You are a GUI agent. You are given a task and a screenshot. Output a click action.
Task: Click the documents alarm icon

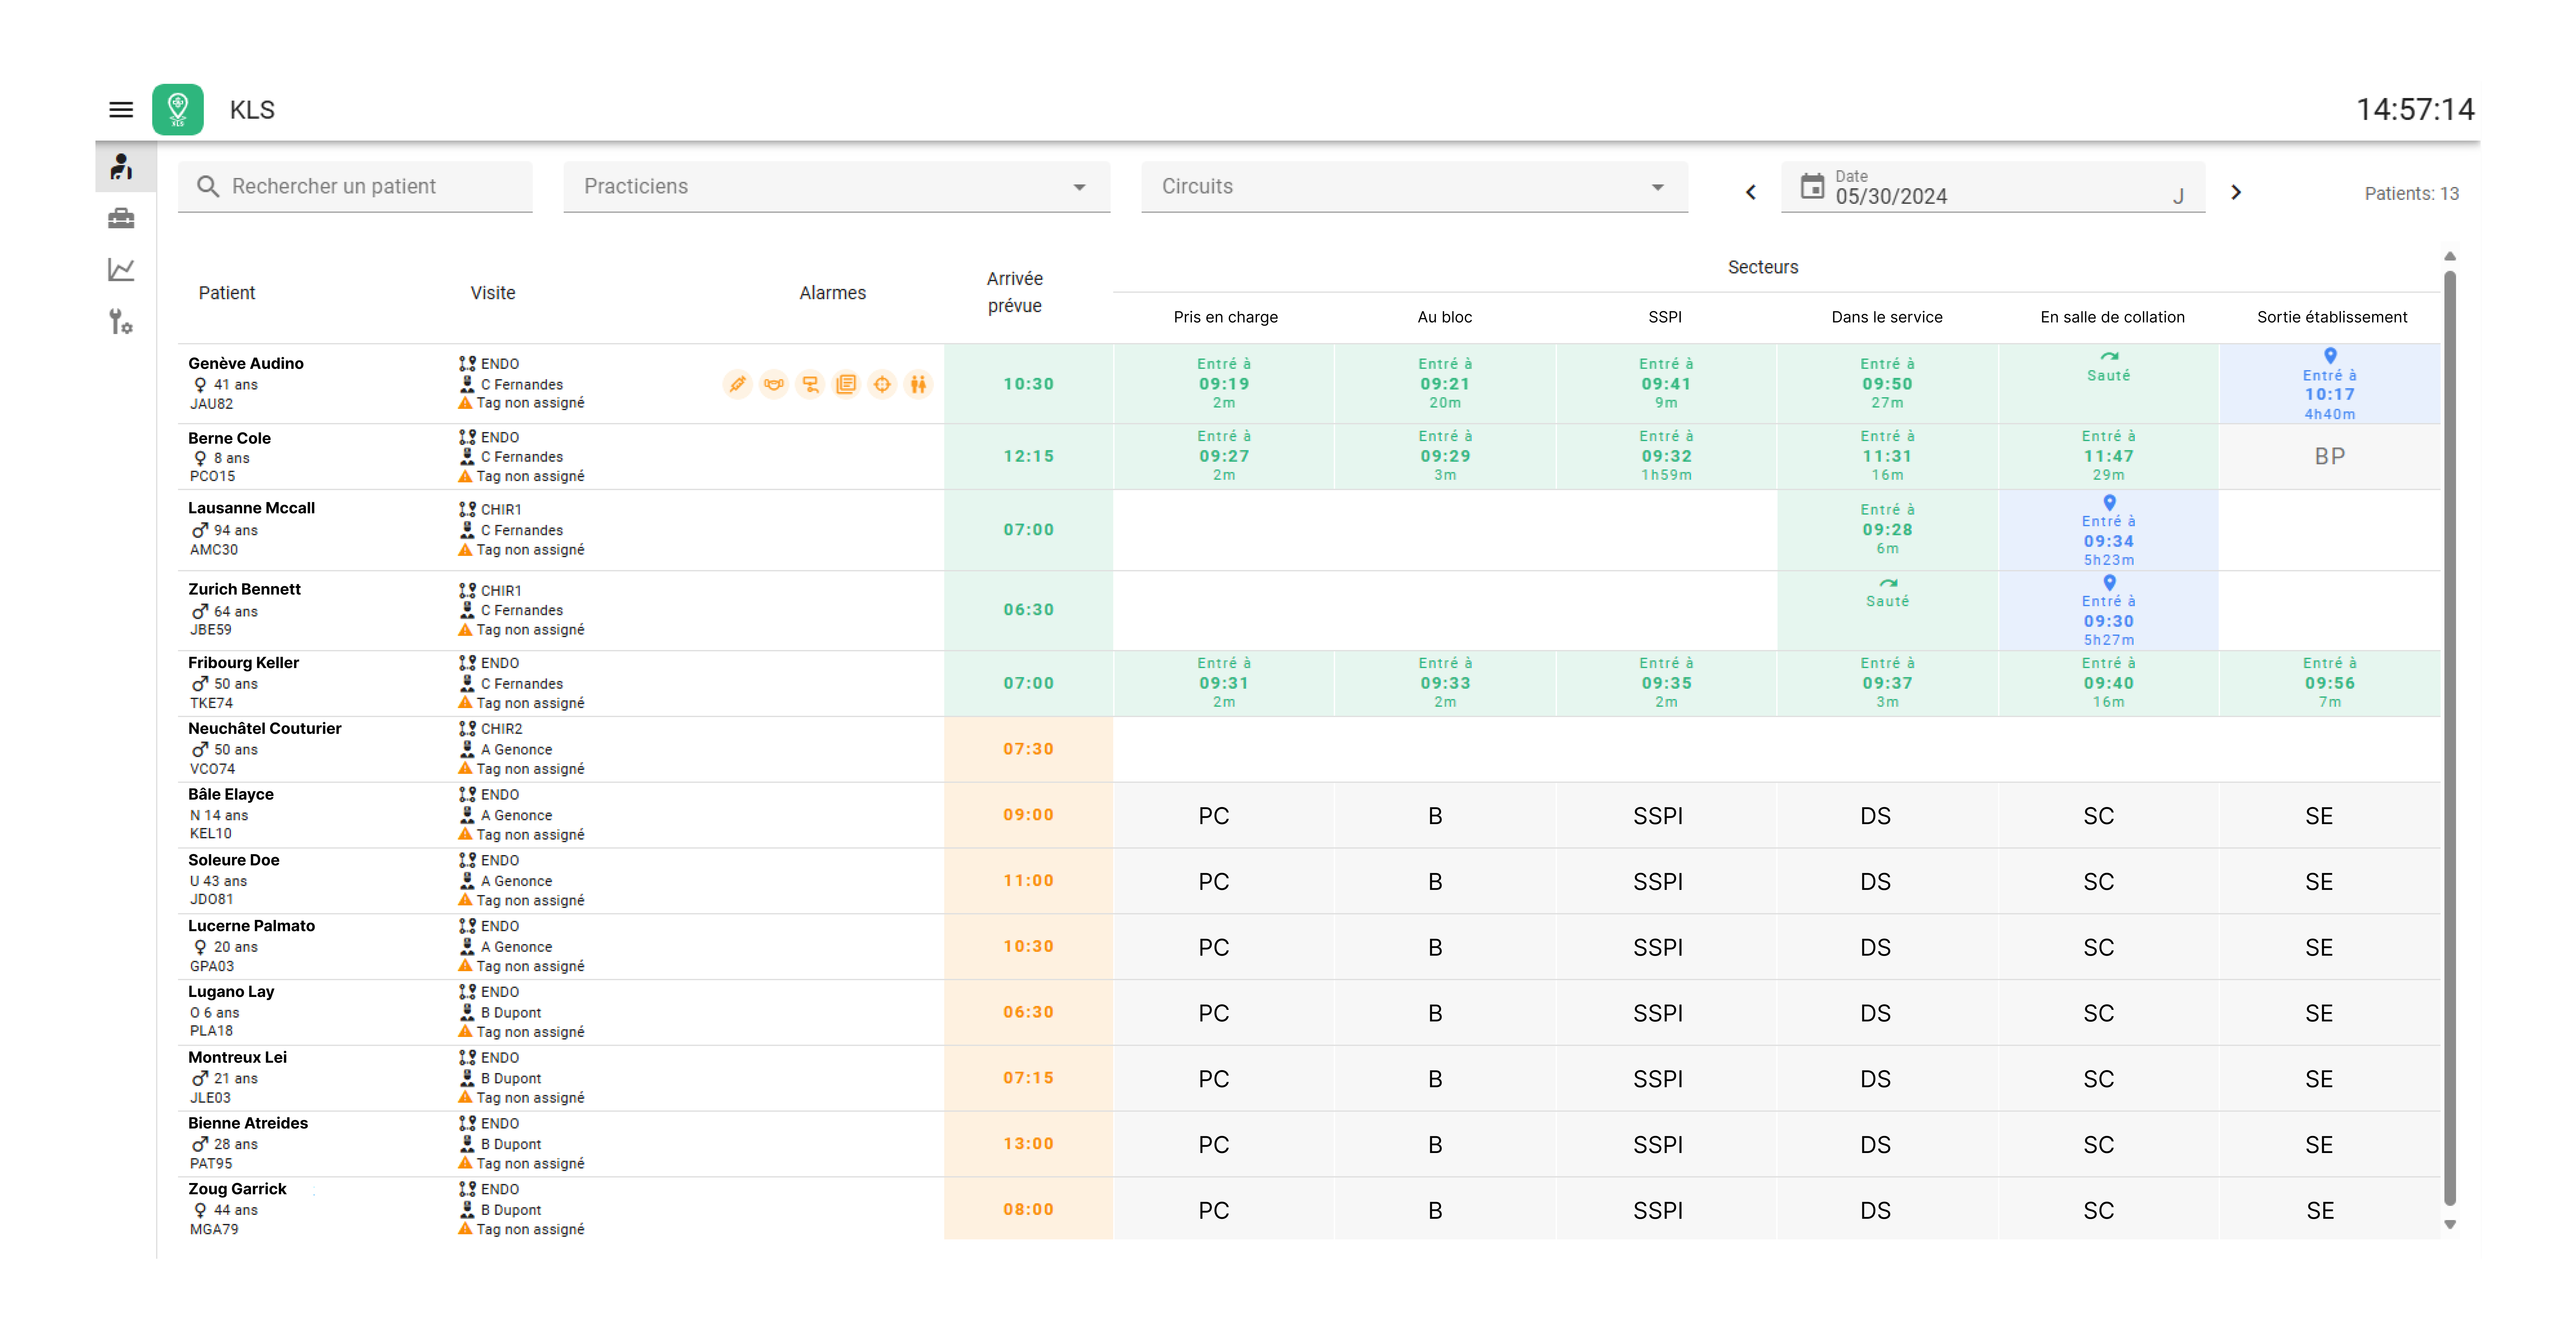point(846,384)
